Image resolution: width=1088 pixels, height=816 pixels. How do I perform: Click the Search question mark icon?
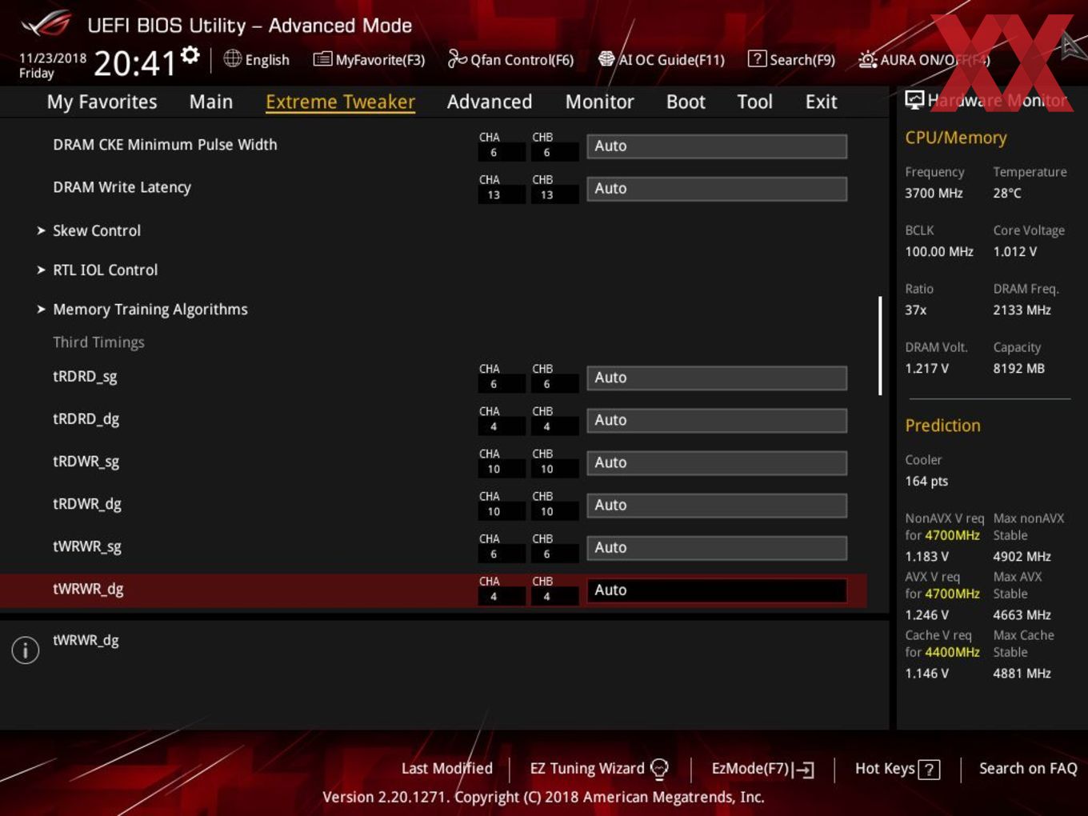click(x=757, y=58)
